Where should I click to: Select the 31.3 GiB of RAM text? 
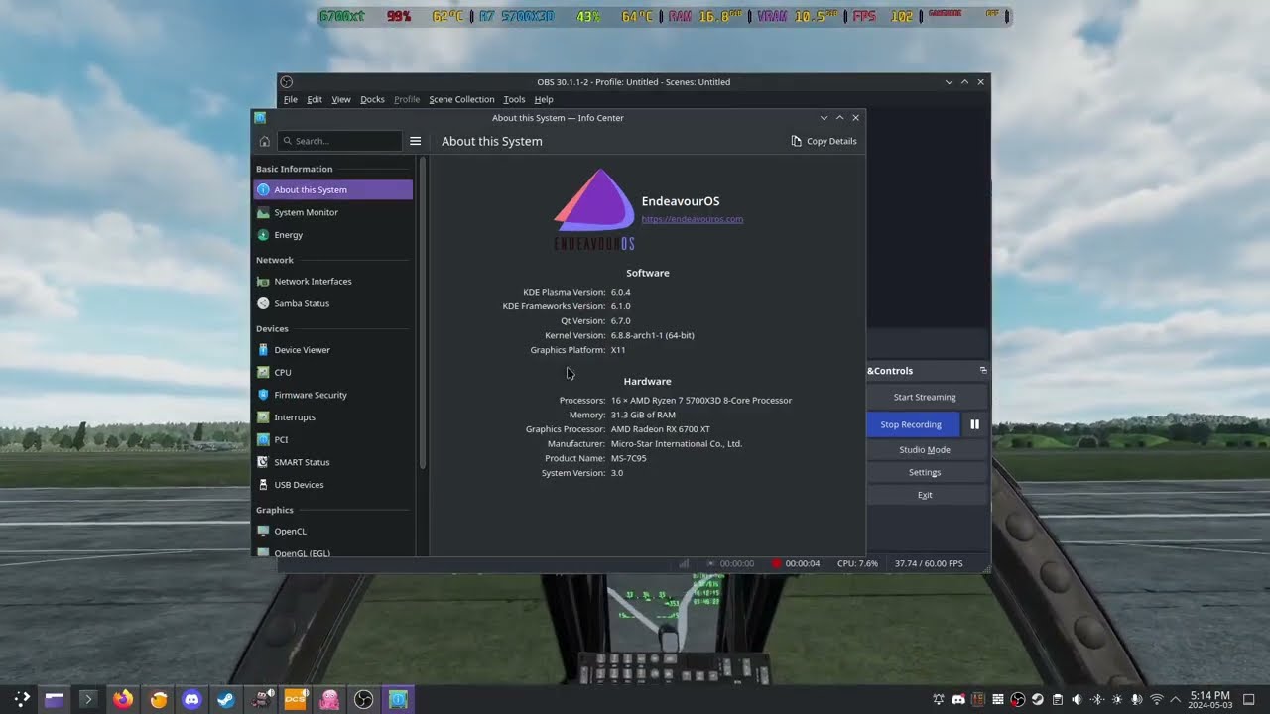643,415
